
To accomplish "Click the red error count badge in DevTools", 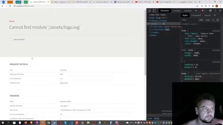I will (203, 11).
